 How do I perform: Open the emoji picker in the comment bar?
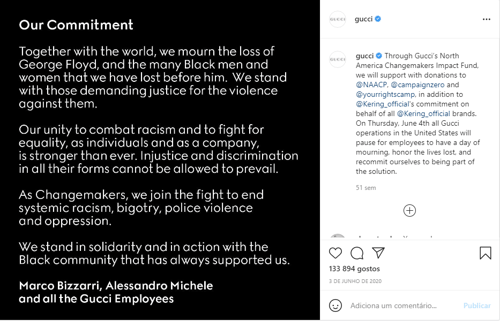(x=337, y=305)
